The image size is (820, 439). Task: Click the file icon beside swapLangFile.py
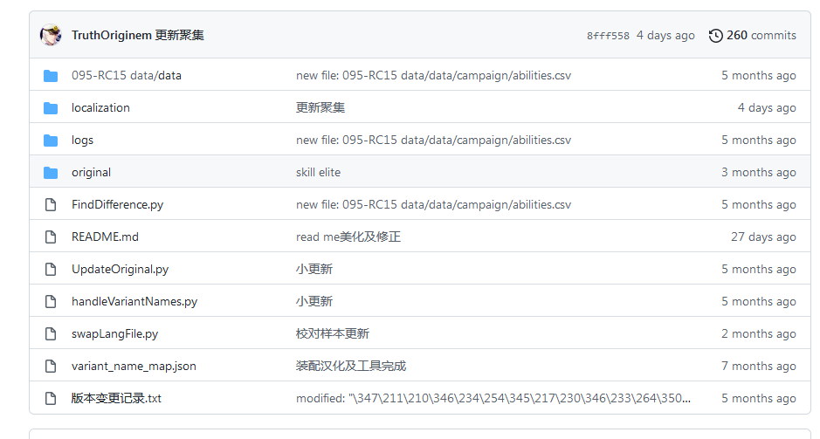coord(51,334)
